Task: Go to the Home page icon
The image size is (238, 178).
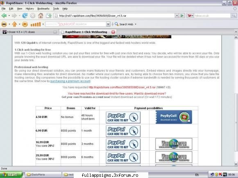Action: click(x=41, y=16)
